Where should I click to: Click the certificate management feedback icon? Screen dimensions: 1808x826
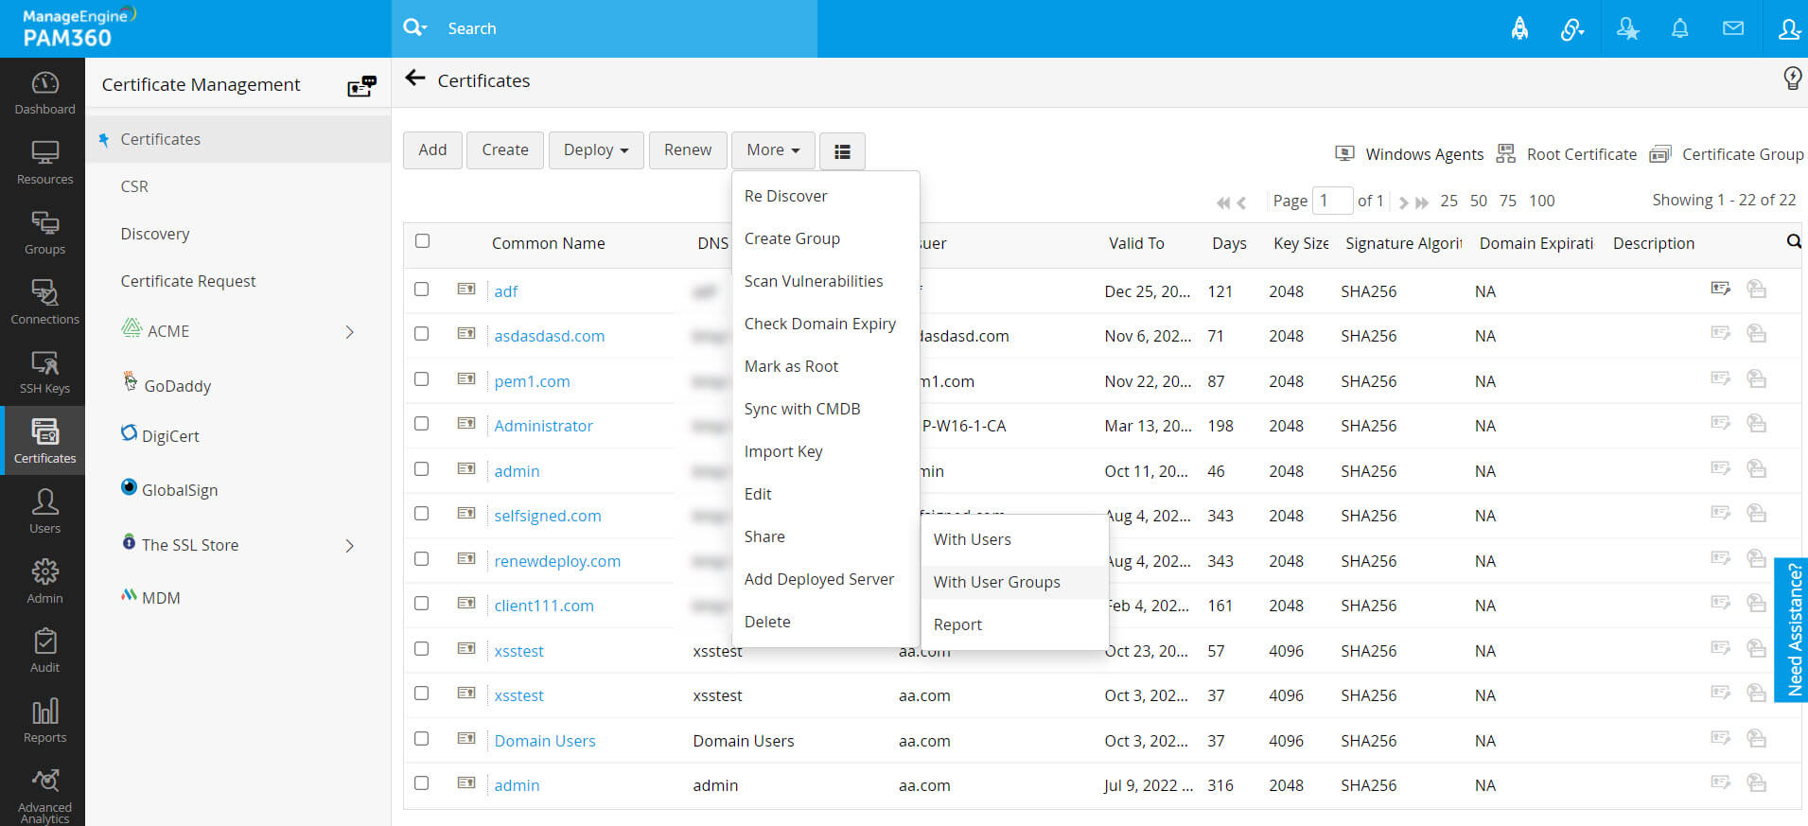(361, 86)
